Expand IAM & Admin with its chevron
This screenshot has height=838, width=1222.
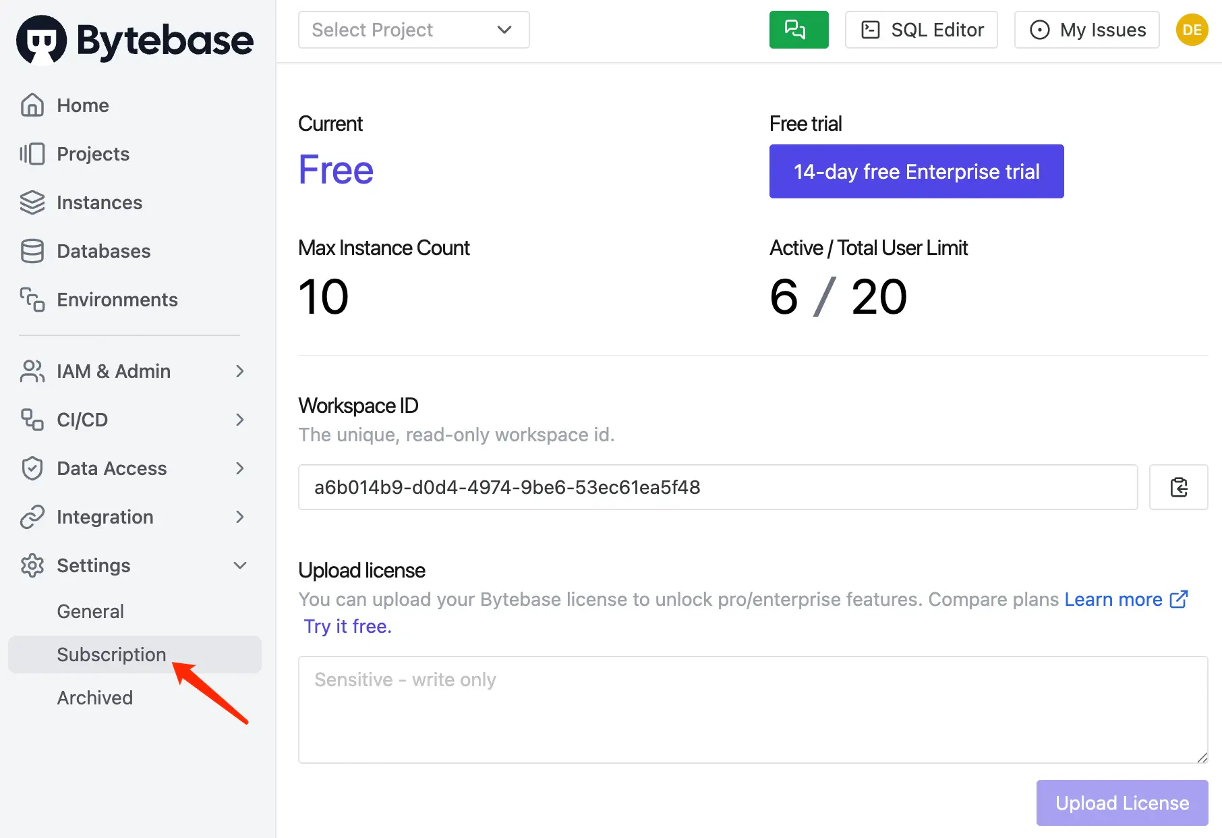(x=240, y=371)
